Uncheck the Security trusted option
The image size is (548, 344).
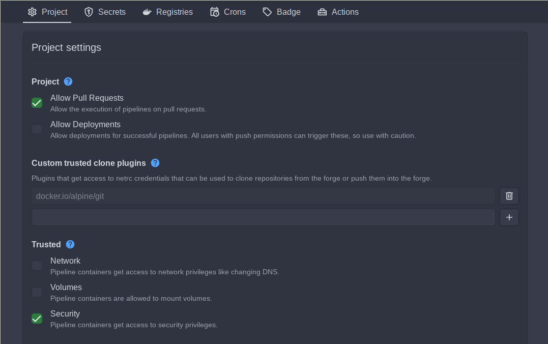pyautogui.click(x=37, y=319)
